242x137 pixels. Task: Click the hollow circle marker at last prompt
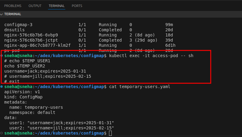pos(2,133)
